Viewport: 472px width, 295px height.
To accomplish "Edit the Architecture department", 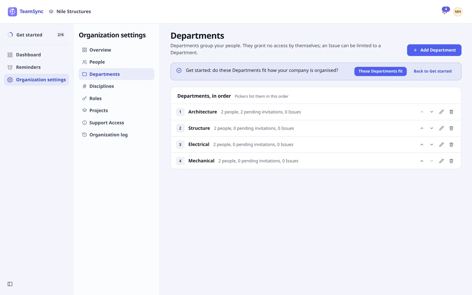I will coord(442,112).
